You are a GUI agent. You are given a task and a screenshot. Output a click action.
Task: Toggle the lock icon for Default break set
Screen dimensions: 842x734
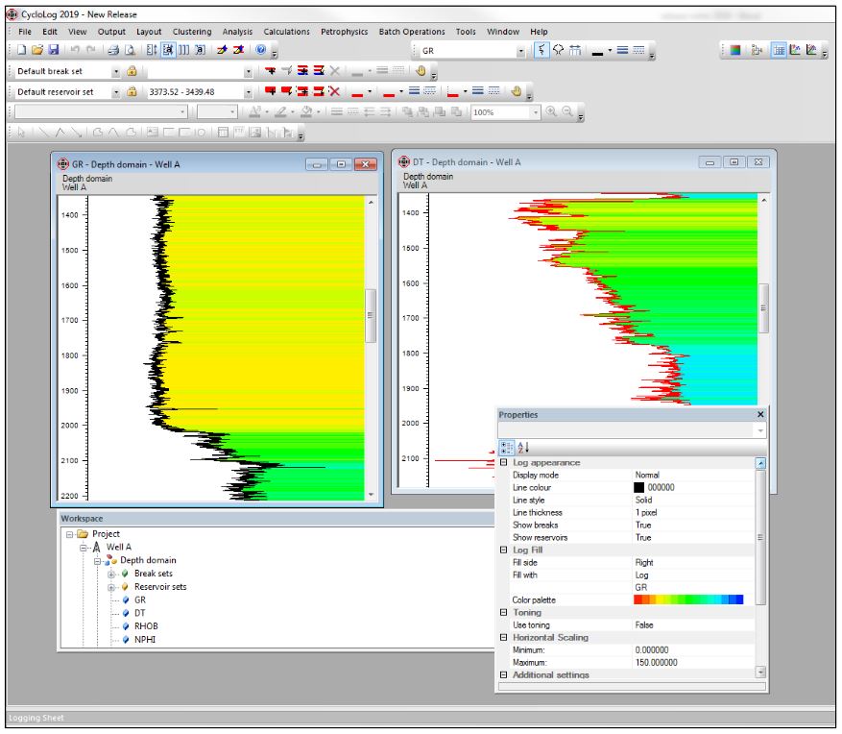(132, 71)
